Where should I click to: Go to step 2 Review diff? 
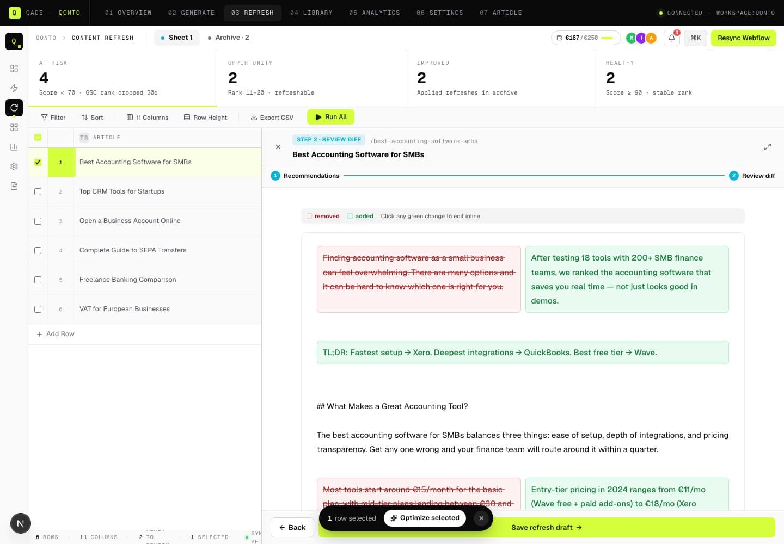coord(752,176)
